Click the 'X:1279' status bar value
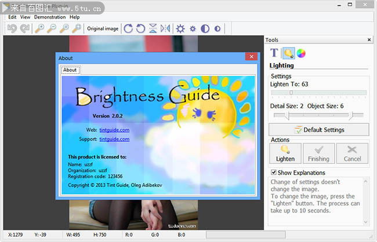 [x=16, y=234]
